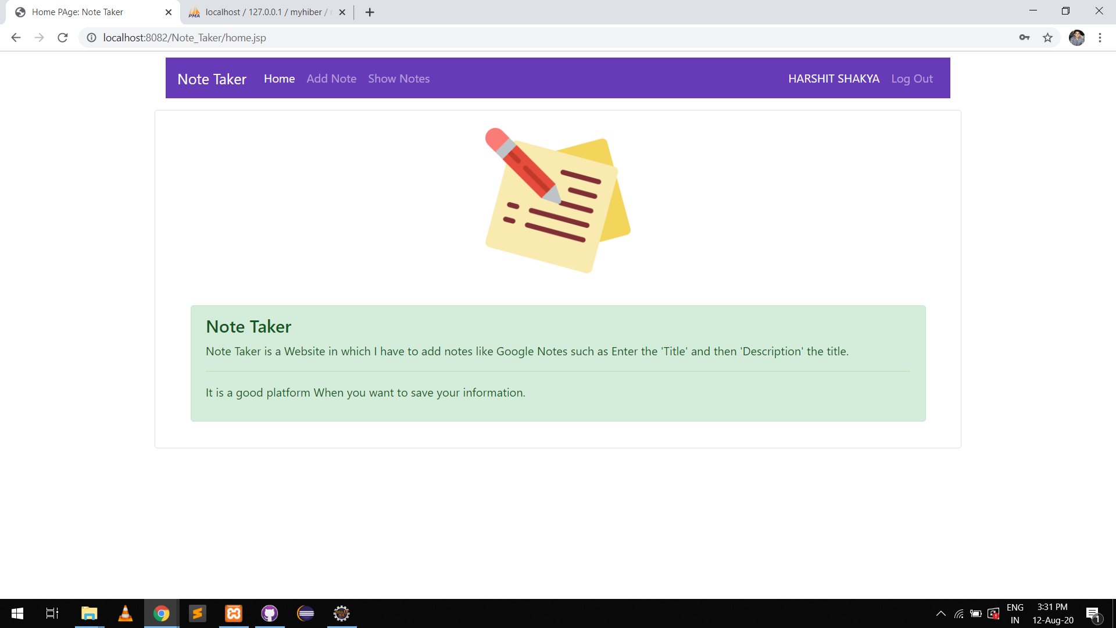This screenshot has width=1116, height=628.
Task: Open XAMPP from the taskbar
Action: click(234, 613)
